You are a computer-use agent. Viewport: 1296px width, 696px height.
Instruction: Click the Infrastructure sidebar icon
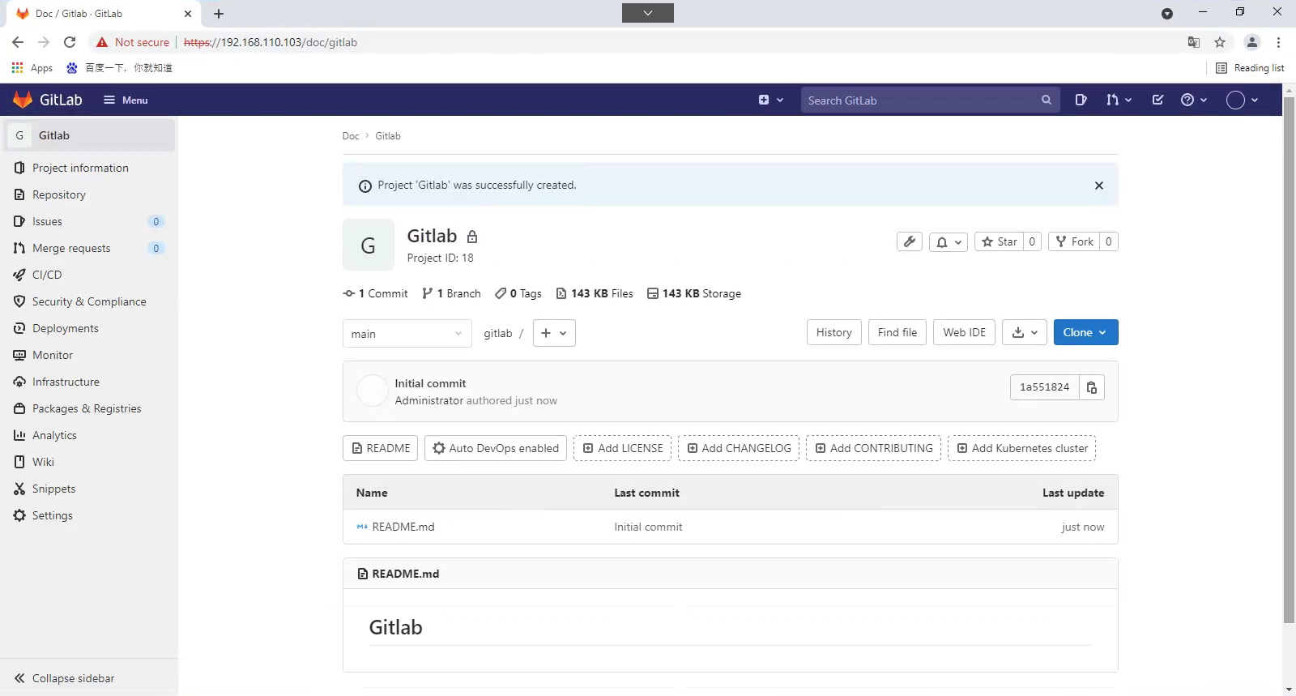pyautogui.click(x=19, y=382)
